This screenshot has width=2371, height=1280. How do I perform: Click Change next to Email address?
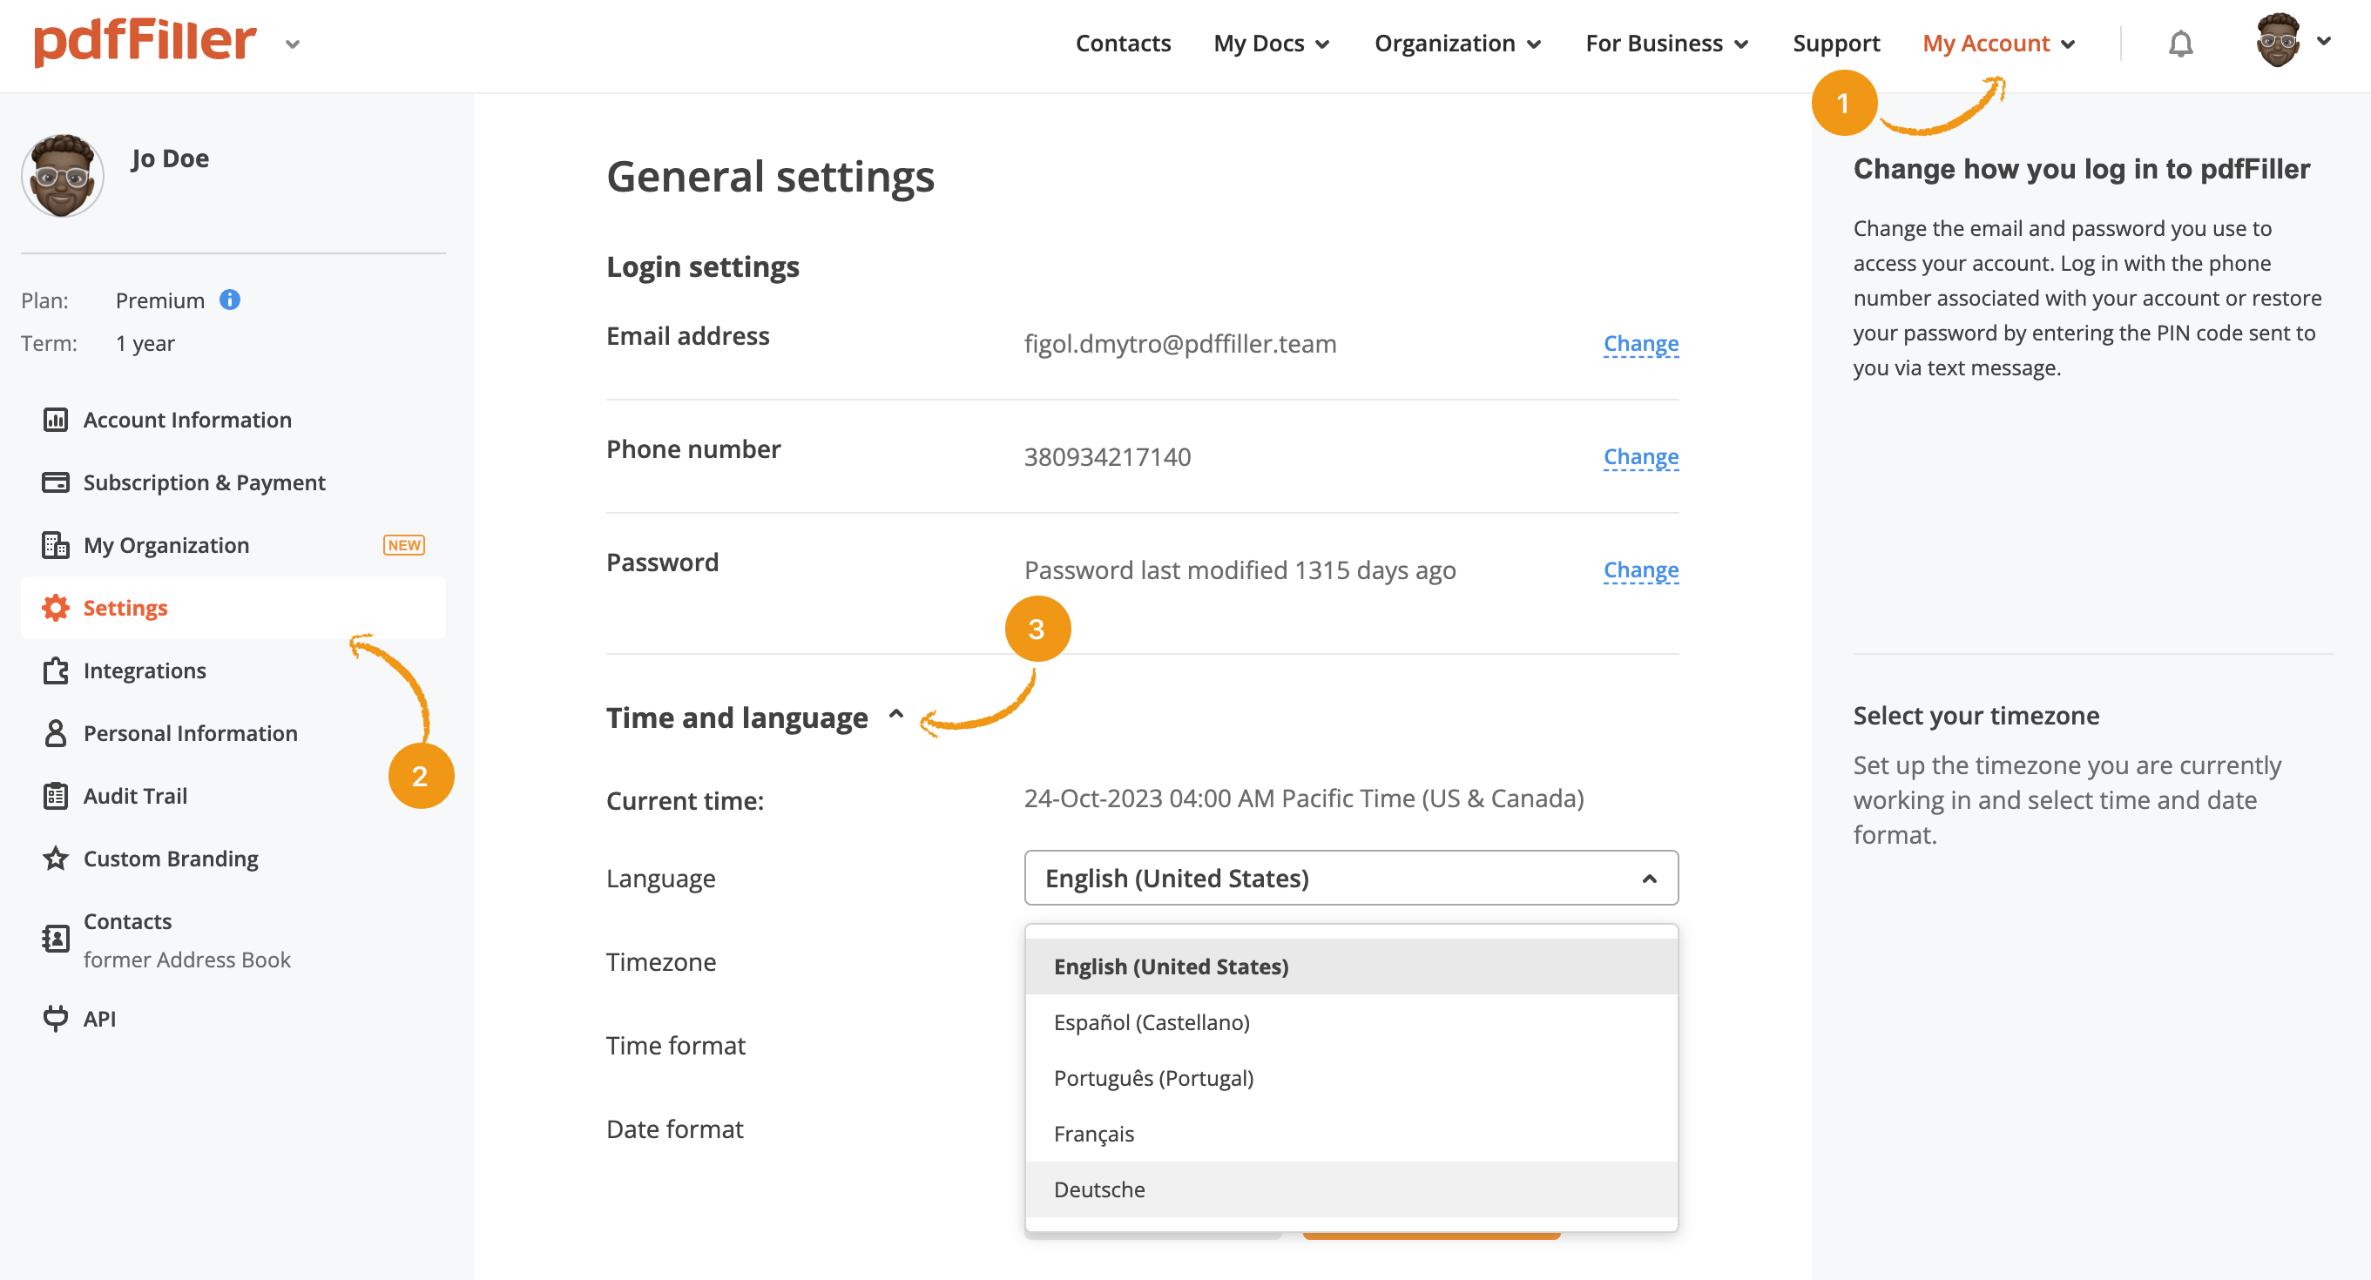click(1640, 343)
